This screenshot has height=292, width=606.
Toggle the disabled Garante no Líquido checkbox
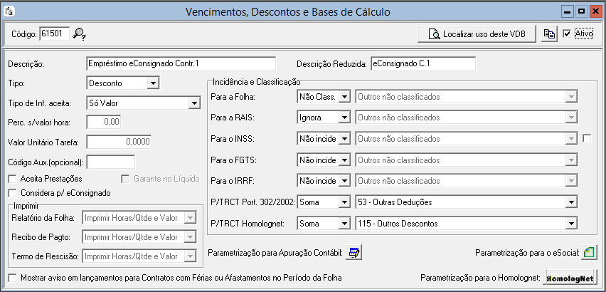125,179
